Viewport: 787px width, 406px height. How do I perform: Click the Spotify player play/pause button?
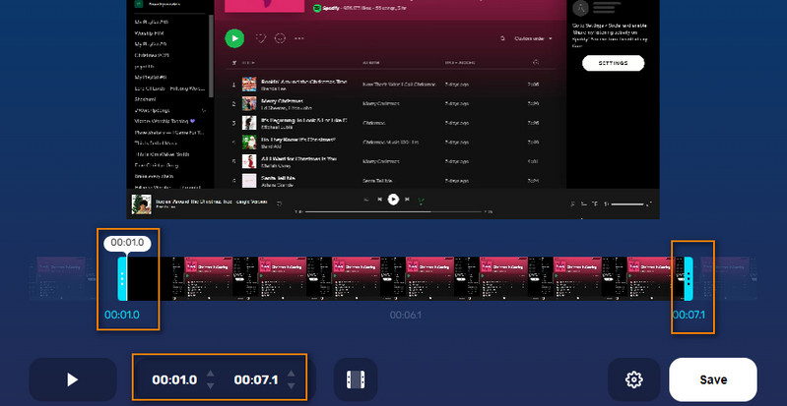tap(393, 199)
